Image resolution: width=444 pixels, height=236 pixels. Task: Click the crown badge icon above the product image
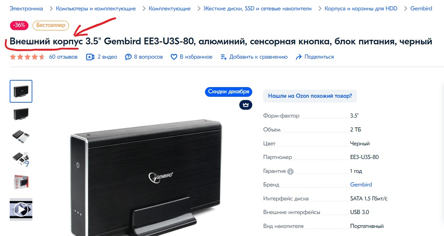coord(246,105)
